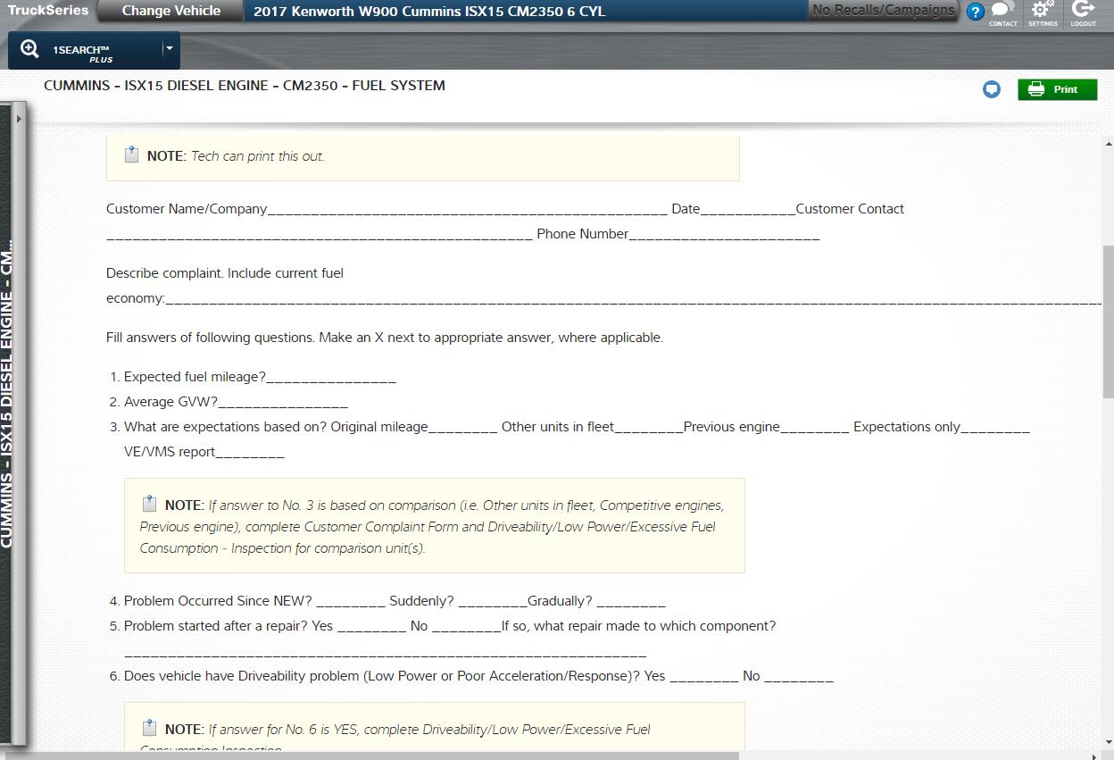The width and height of the screenshot is (1114, 760).
Task: Expand the 1SEARCH PLUS dropdown arrow
Action: click(x=169, y=48)
